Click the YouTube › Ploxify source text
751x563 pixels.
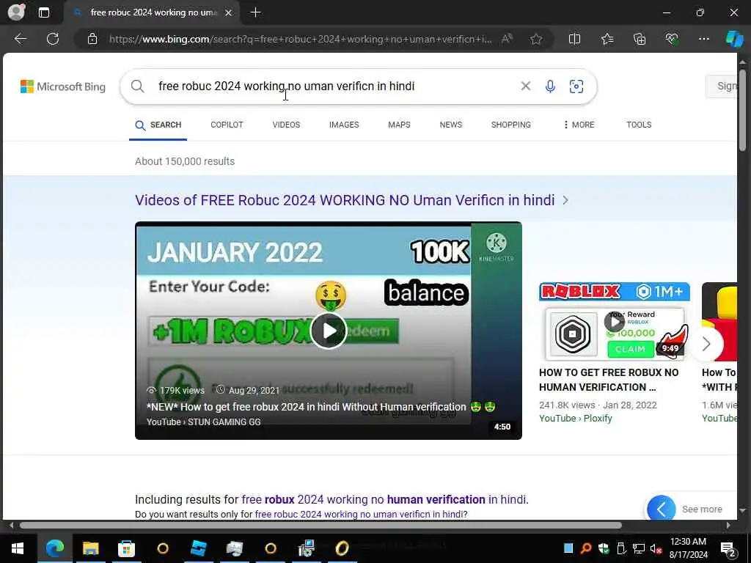(575, 419)
